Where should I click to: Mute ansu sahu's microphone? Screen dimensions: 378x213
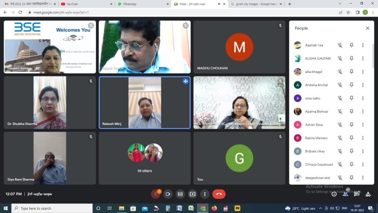tap(340, 98)
